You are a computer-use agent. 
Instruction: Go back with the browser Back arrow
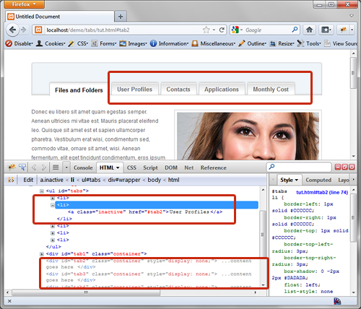point(12,30)
